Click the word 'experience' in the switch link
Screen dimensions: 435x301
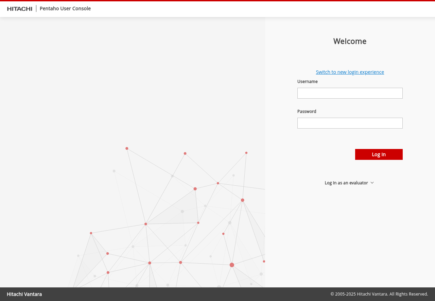coord(372,72)
